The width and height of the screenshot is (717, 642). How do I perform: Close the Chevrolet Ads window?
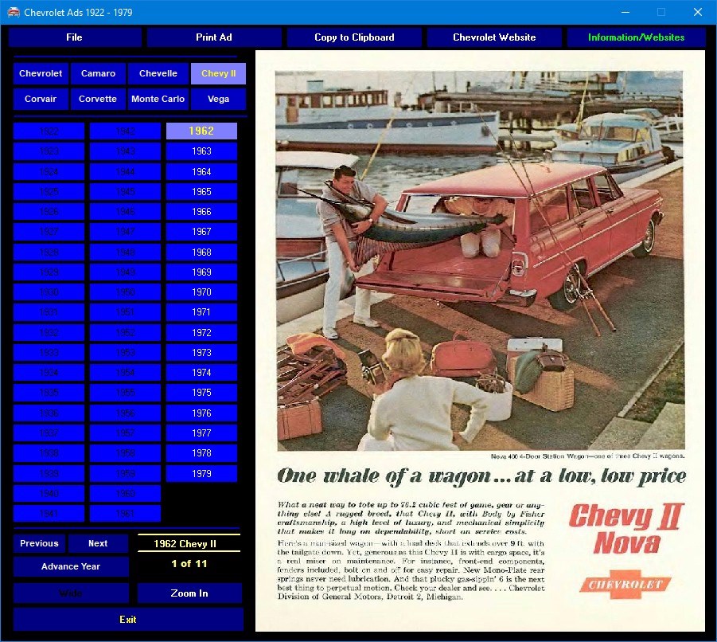[697, 13]
